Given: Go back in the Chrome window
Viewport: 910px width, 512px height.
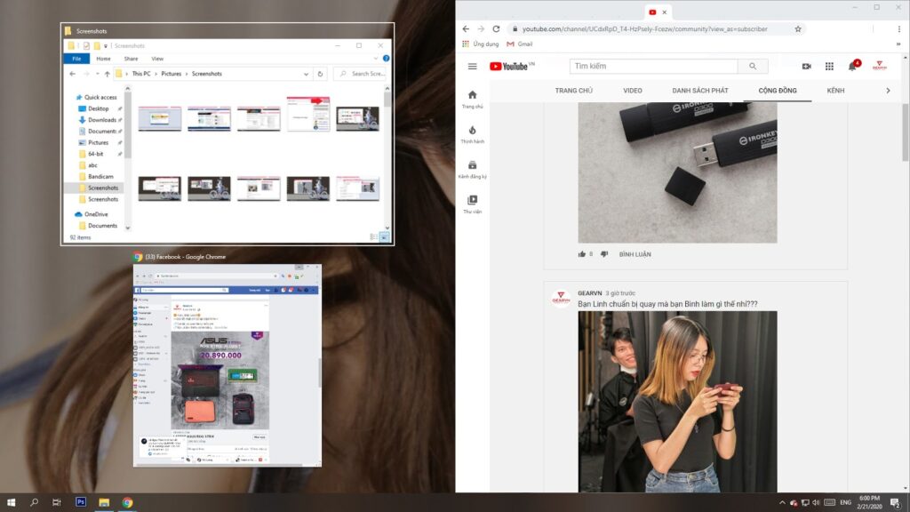Looking at the screenshot, I should (466, 29).
